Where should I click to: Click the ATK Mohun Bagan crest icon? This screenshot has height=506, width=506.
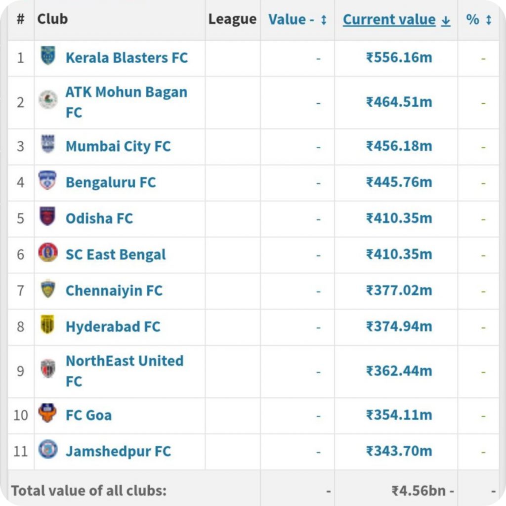(x=48, y=99)
